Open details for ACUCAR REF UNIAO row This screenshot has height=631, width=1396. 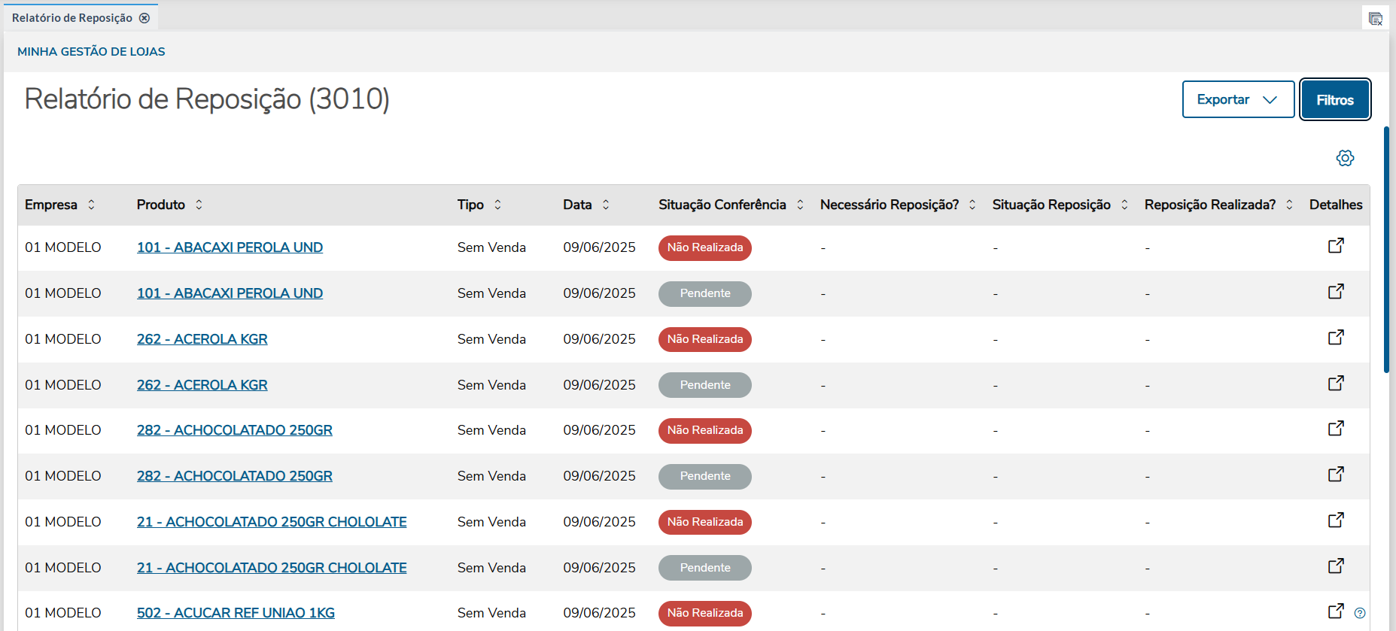point(1336,611)
